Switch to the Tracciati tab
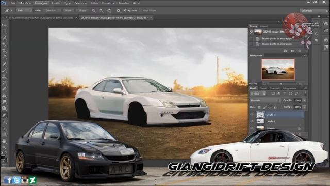This screenshot has height=186, width=330. tap(275, 88)
